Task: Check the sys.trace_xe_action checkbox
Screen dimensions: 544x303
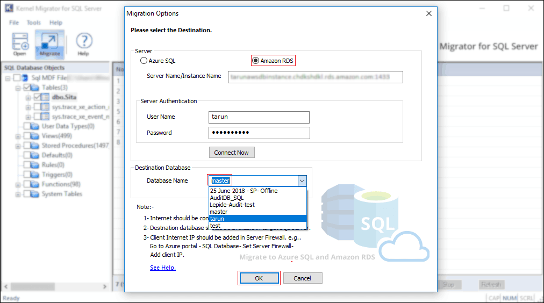Action: (x=37, y=107)
